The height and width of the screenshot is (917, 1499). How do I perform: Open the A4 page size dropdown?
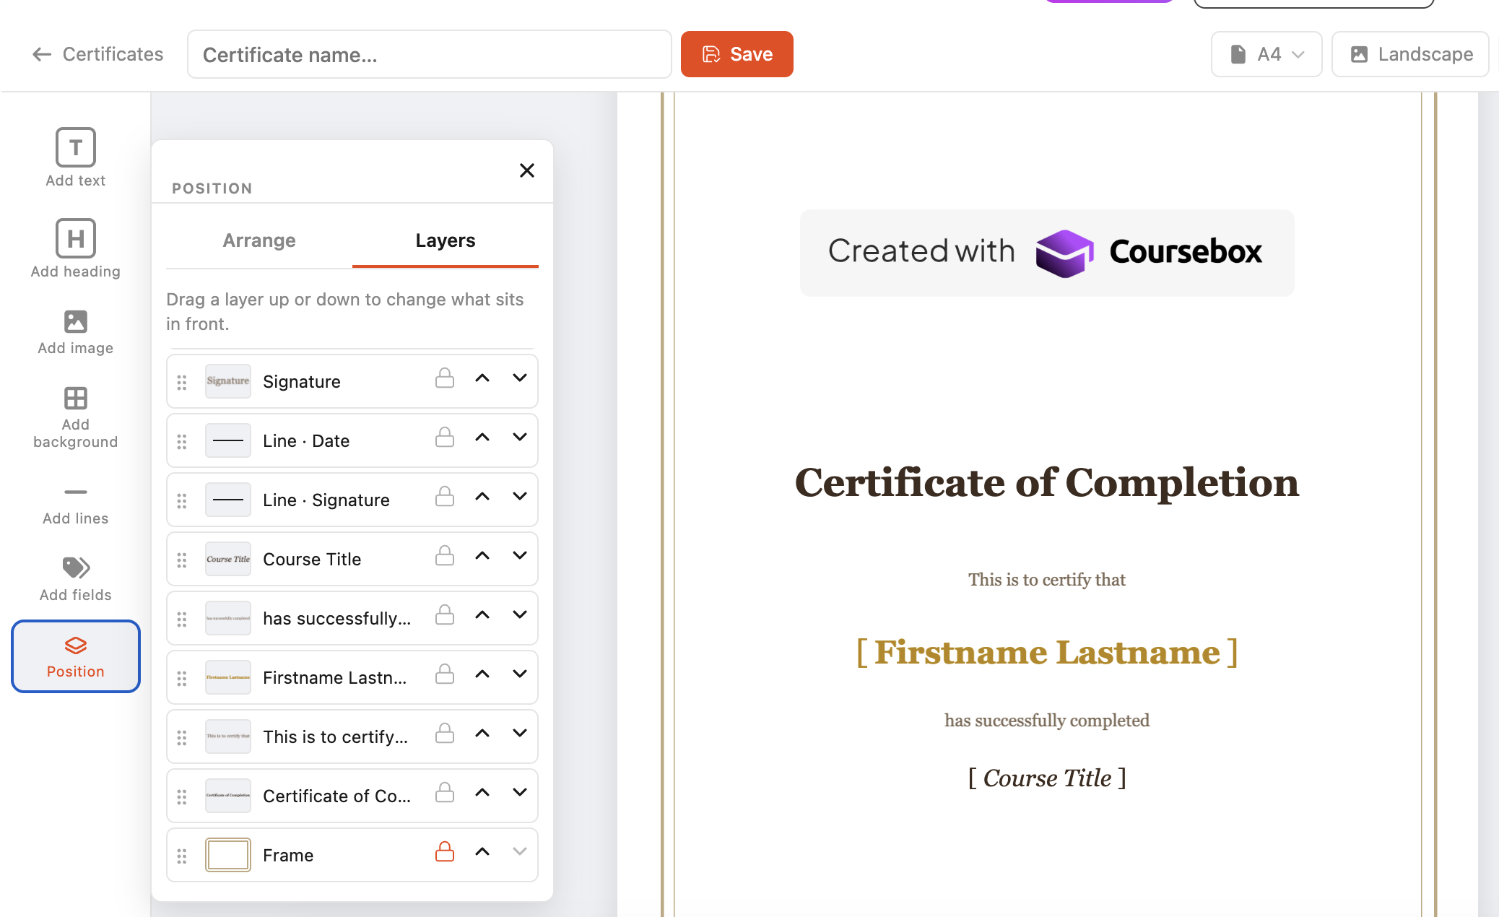pyautogui.click(x=1266, y=54)
